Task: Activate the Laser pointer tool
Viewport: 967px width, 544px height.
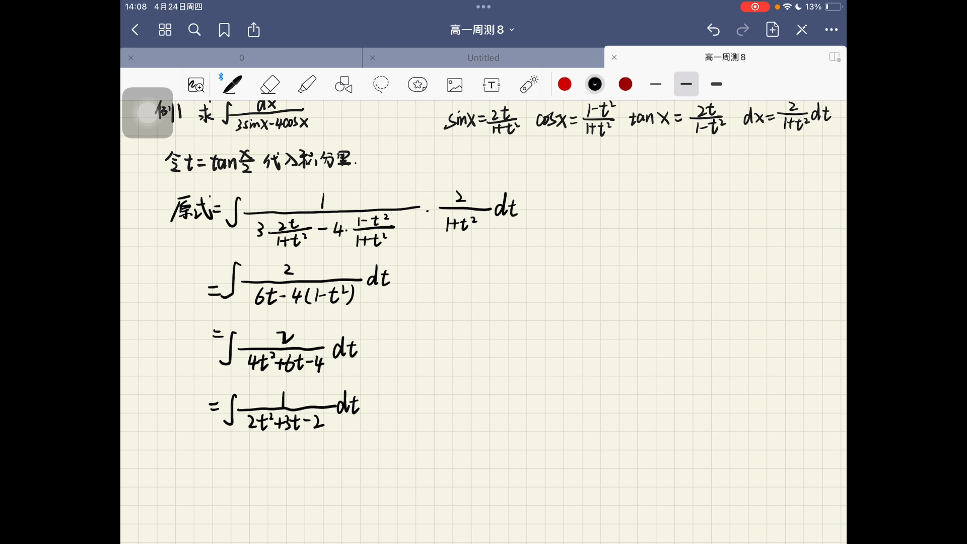Action: (529, 85)
